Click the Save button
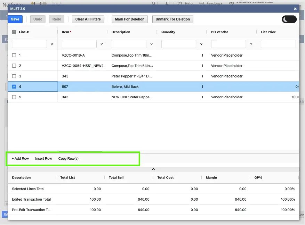This screenshot has height=225, width=305. 15,19
